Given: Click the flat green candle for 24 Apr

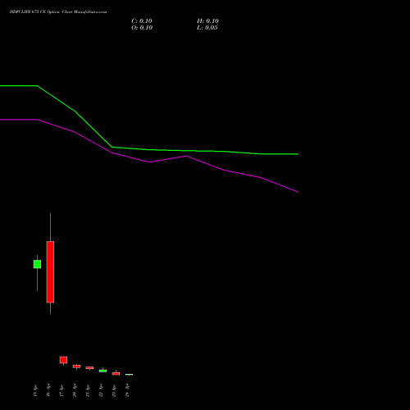Looking at the screenshot, I should click(129, 375).
